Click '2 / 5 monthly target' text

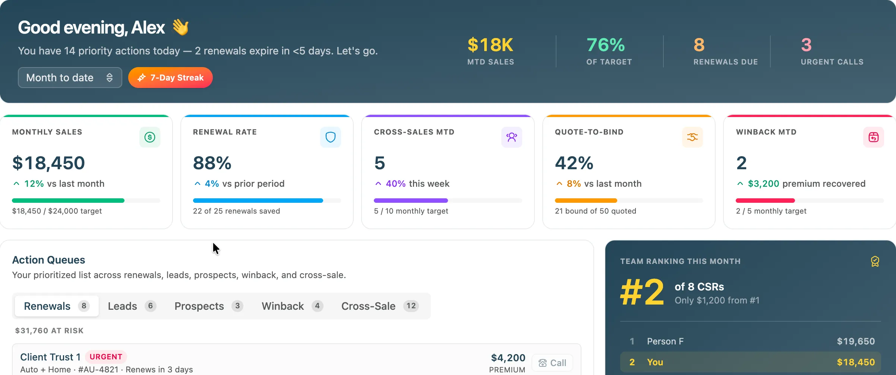coord(771,211)
